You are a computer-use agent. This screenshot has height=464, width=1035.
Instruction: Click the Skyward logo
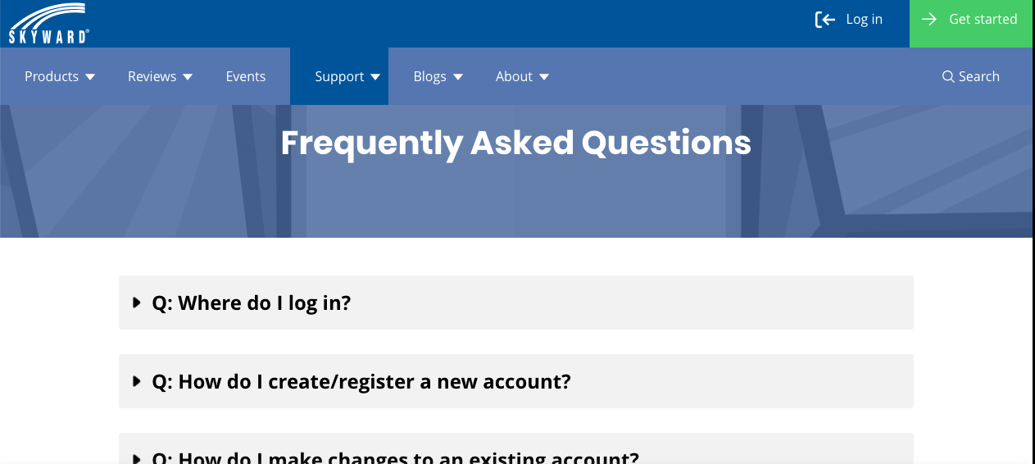[x=49, y=23]
